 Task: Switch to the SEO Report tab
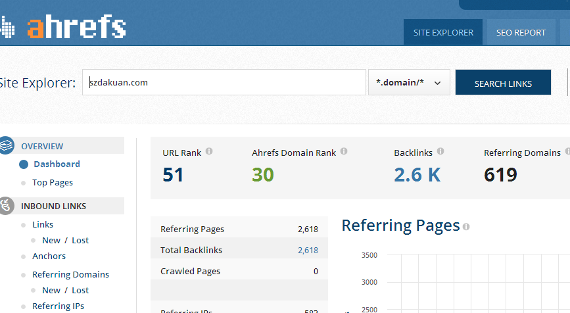[521, 32]
